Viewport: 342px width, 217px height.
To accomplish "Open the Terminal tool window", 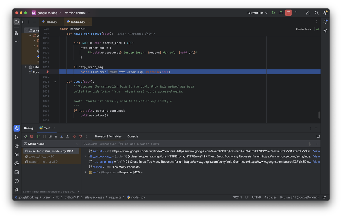I will pyautogui.click(x=17, y=172).
